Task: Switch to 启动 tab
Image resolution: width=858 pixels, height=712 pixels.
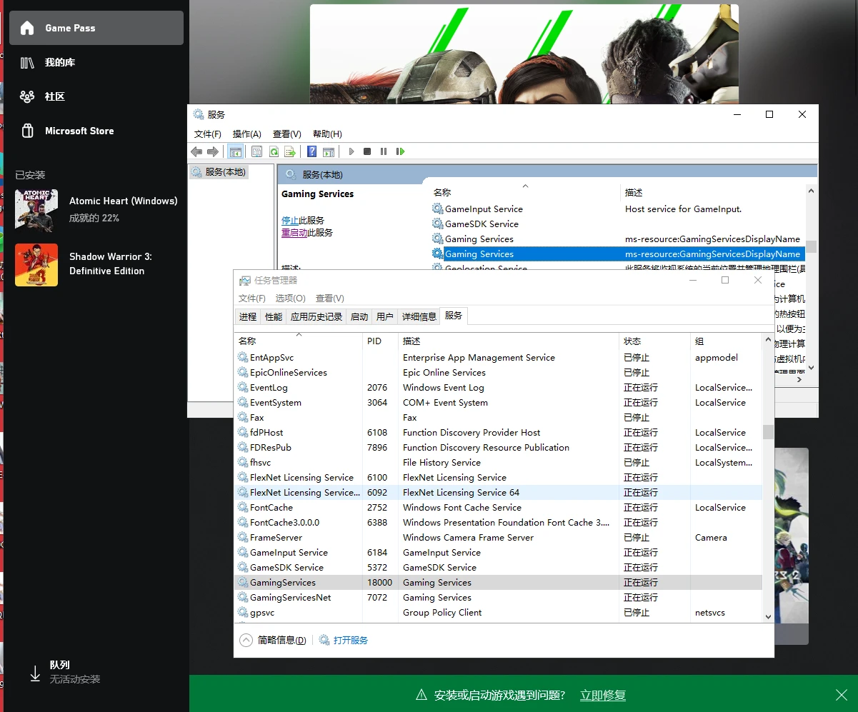Action: click(x=359, y=316)
